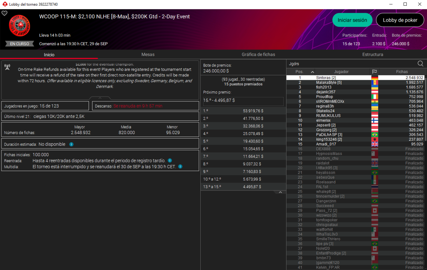427x270 pixels.
Task: Add tournament to favorites with heart icon
Action: [x=4, y=13]
